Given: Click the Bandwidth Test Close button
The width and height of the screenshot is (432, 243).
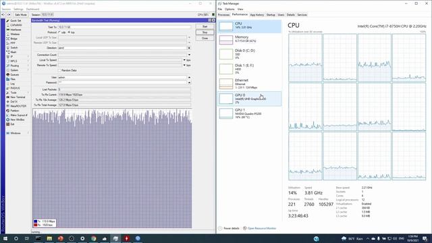Looking at the screenshot, I should (205, 38).
